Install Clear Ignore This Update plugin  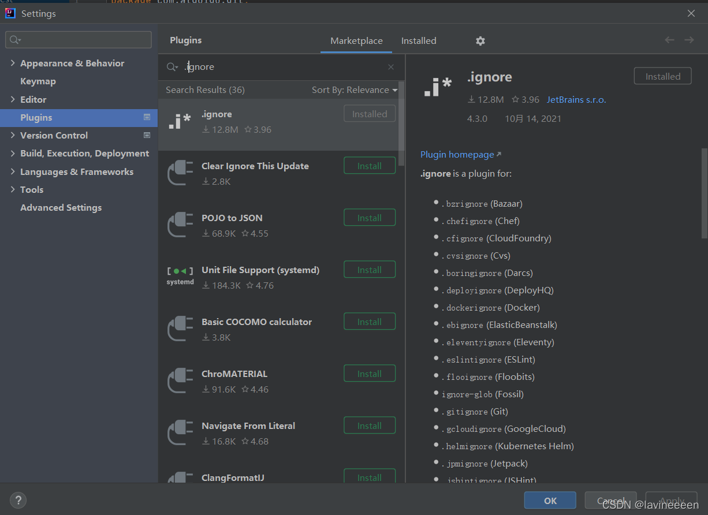(x=370, y=166)
